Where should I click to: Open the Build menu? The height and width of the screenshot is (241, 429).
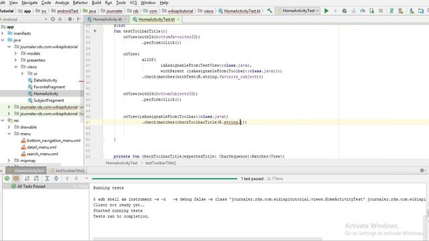click(x=97, y=3)
